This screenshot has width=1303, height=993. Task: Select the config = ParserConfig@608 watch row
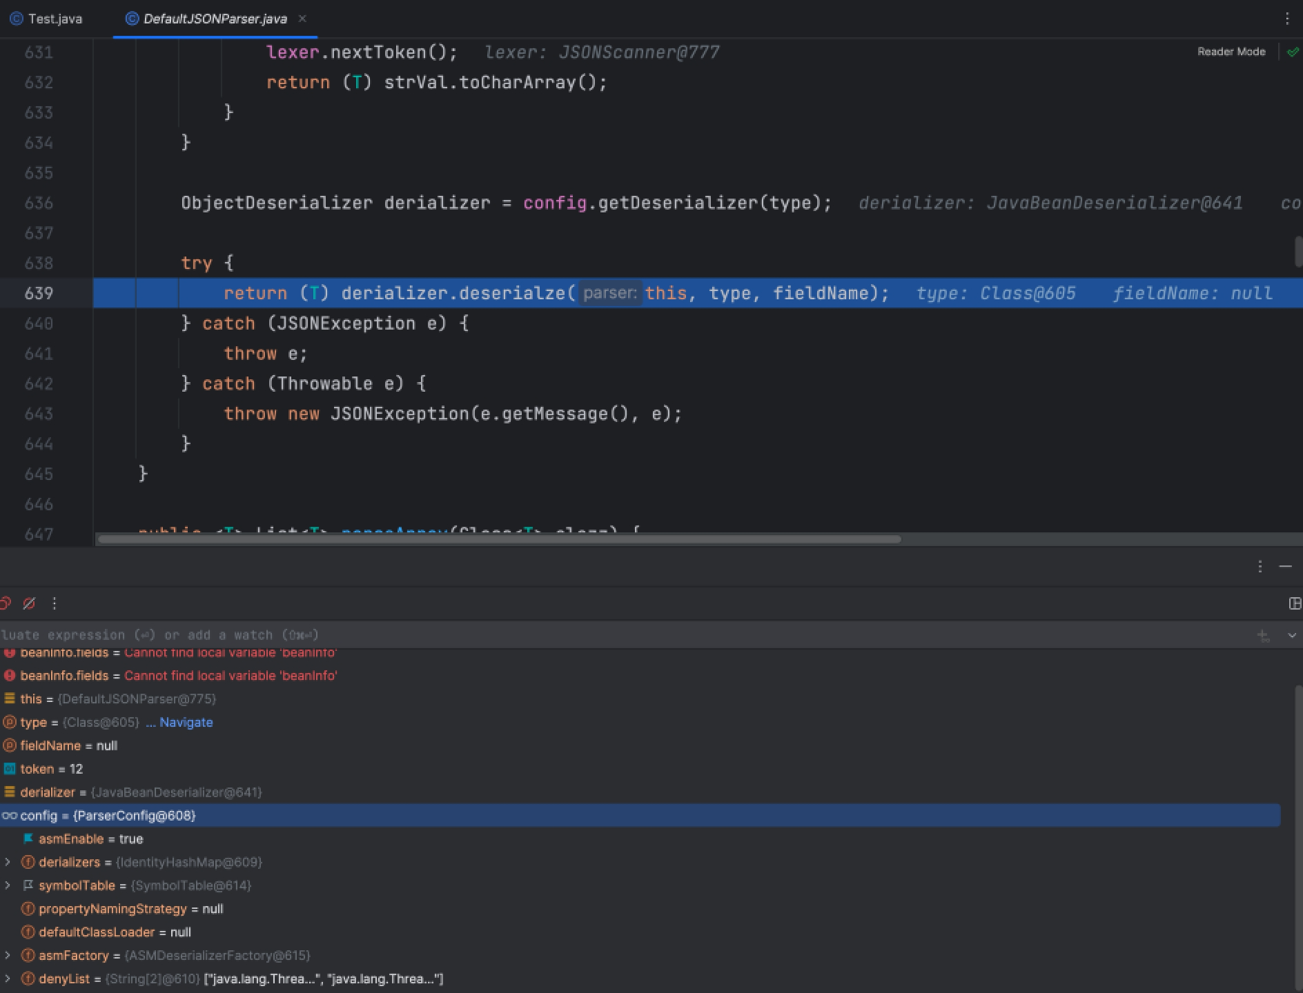pos(640,815)
